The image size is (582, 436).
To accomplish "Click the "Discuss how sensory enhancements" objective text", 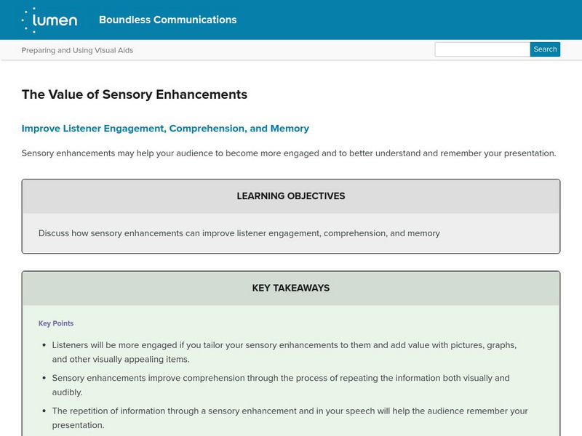I will tap(239, 233).
